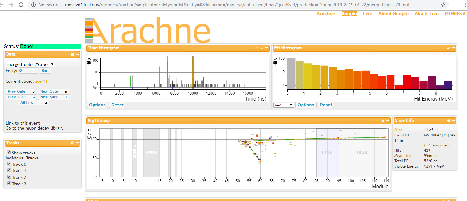
Task: Click the Entry number input field
Action: click(x=28, y=71)
